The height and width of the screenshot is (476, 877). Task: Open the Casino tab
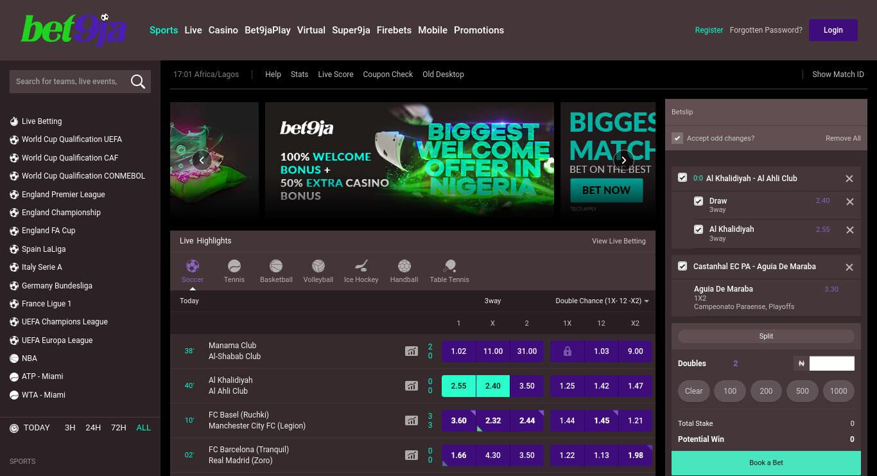pos(223,30)
